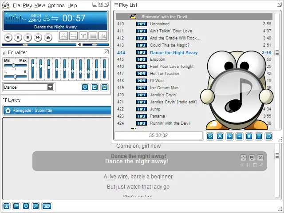Select the track Hot for Teacher
The width and height of the screenshot is (284, 213).
[165, 74]
